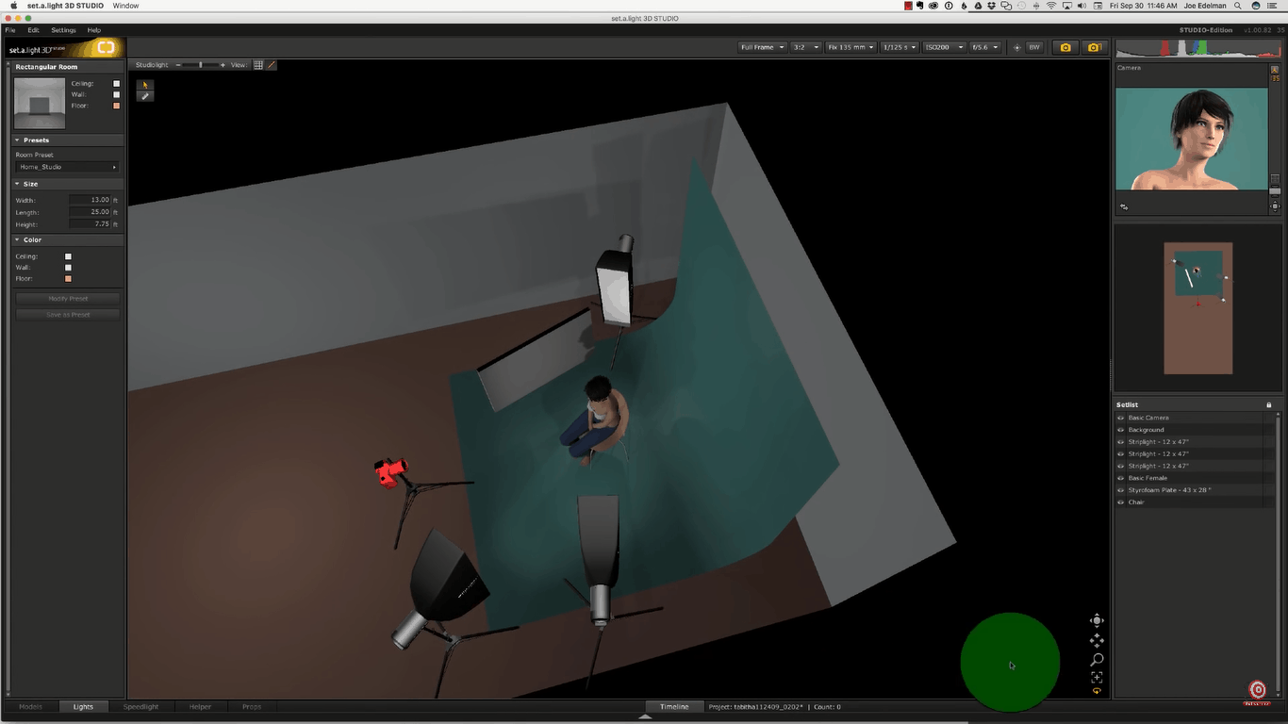This screenshot has height=724, width=1288.
Task: Select the pencil draw tool in viewport
Action: tap(144, 96)
